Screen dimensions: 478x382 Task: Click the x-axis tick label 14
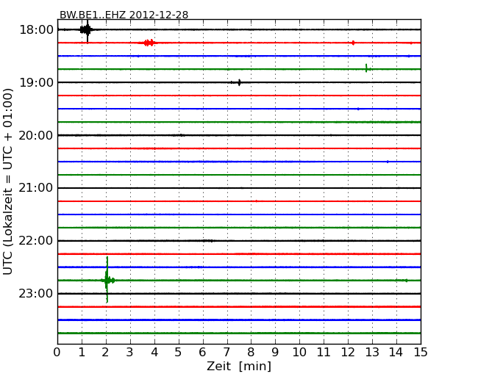pos(396,352)
